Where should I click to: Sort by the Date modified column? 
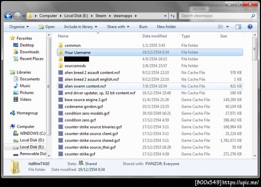click(154, 36)
